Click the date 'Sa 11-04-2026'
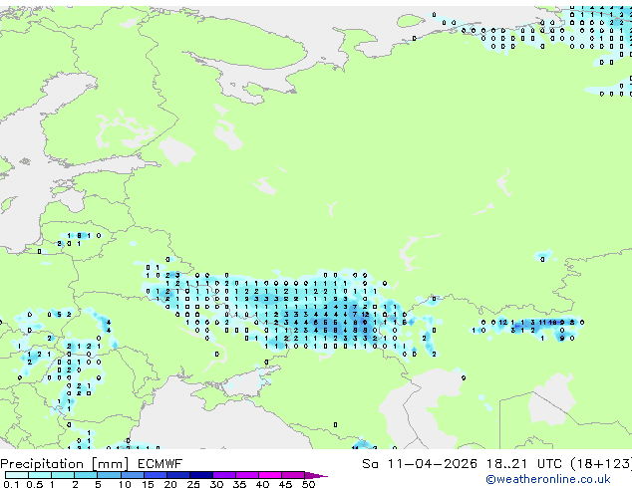Image resolution: width=632 pixels, height=488 pixels. point(420,464)
